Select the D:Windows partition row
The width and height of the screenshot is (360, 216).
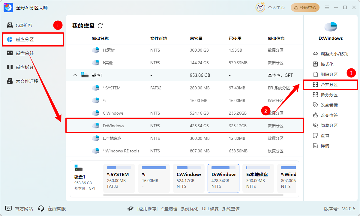(x=184, y=126)
